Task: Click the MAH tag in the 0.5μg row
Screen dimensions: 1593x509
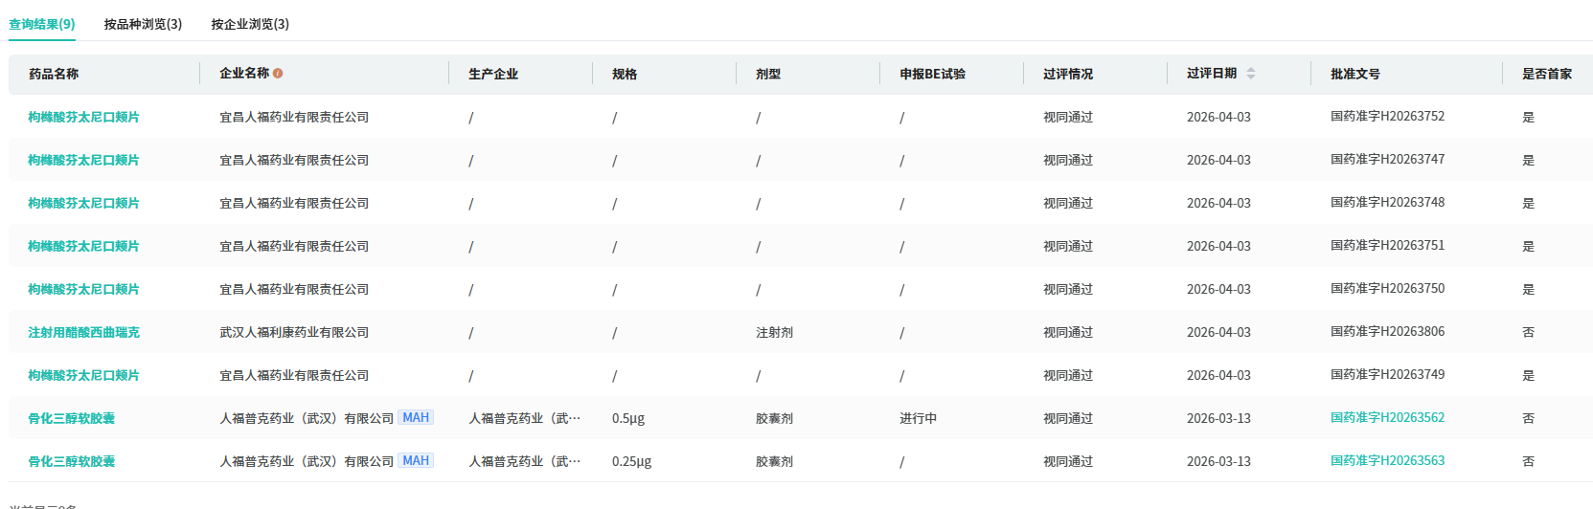Action: click(416, 418)
